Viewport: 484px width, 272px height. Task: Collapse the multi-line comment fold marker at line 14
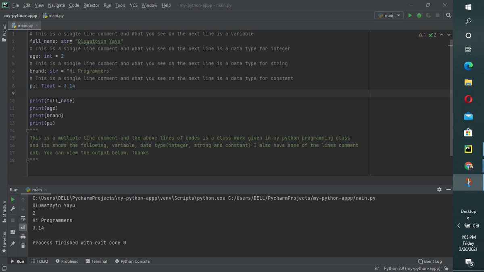(28, 131)
